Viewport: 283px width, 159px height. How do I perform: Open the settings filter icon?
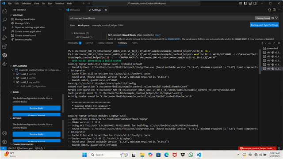click(276, 18)
